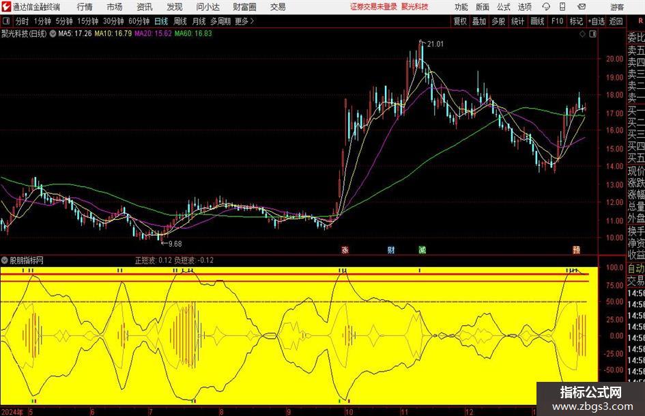This screenshot has height=416, width=645.
Task: Open the 多周期 multi-period view
Action: pos(220,21)
